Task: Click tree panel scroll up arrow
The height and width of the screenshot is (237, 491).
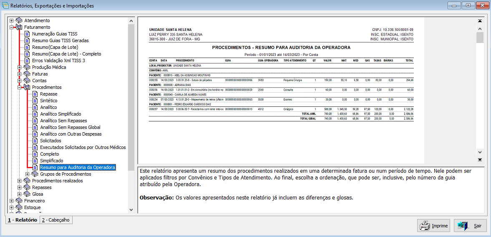Action: coord(131,21)
